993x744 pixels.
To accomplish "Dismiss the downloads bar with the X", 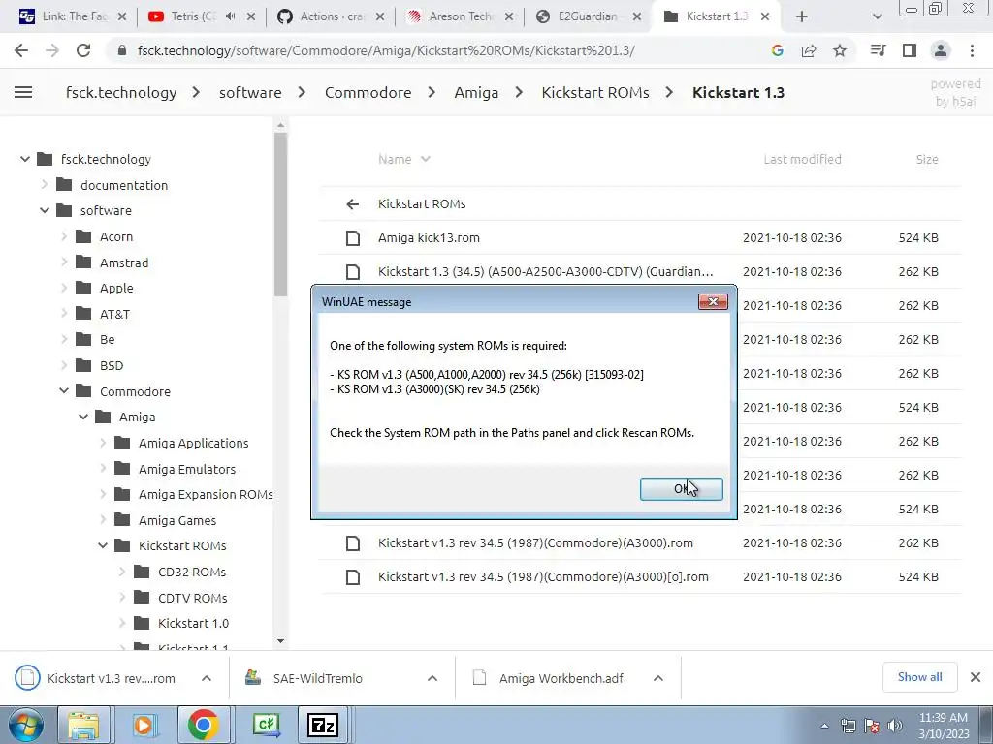I will pyautogui.click(x=976, y=677).
